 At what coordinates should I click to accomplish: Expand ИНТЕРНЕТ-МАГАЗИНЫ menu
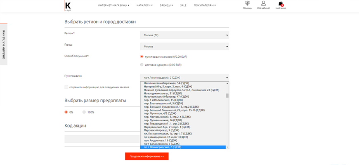click(x=113, y=5)
